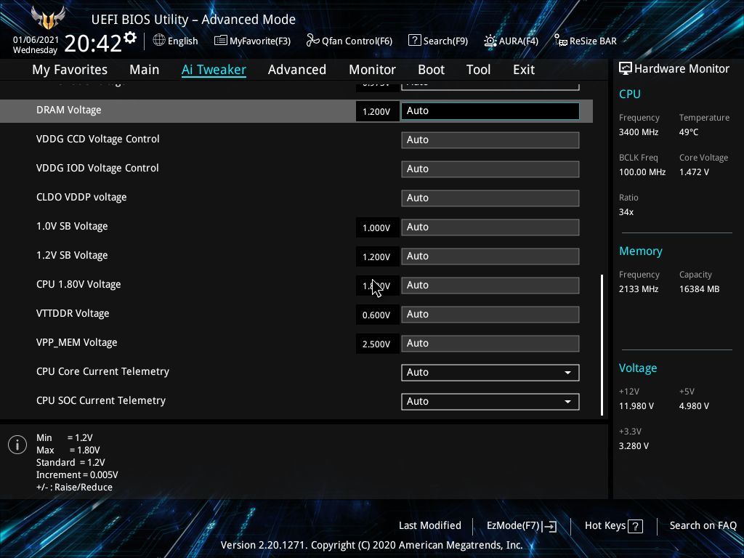The image size is (744, 558).
Task: Open the Advanced tab
Action: point(297,70)
